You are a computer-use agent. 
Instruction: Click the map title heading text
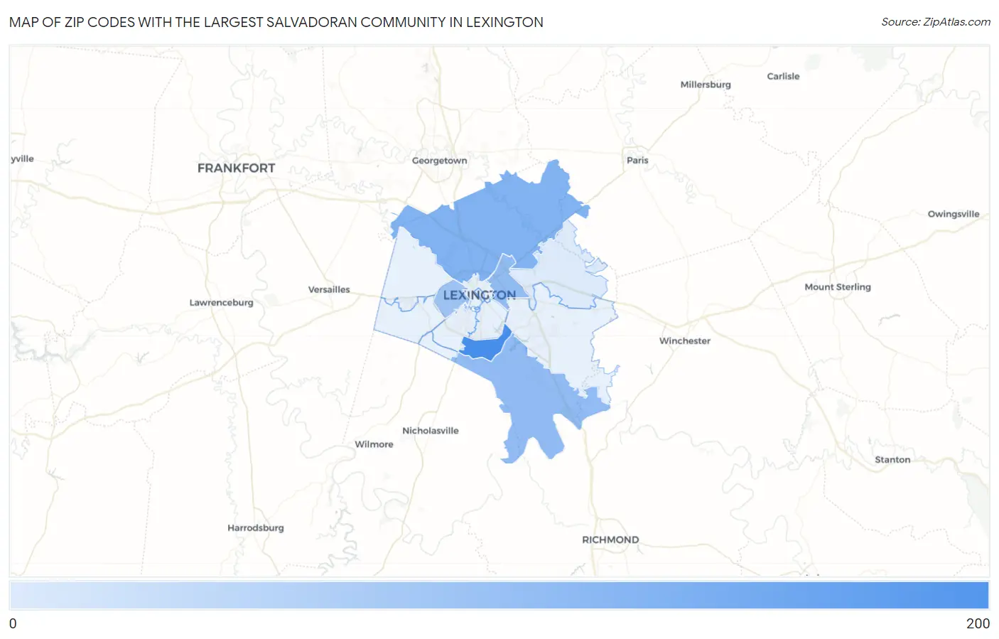276,22
